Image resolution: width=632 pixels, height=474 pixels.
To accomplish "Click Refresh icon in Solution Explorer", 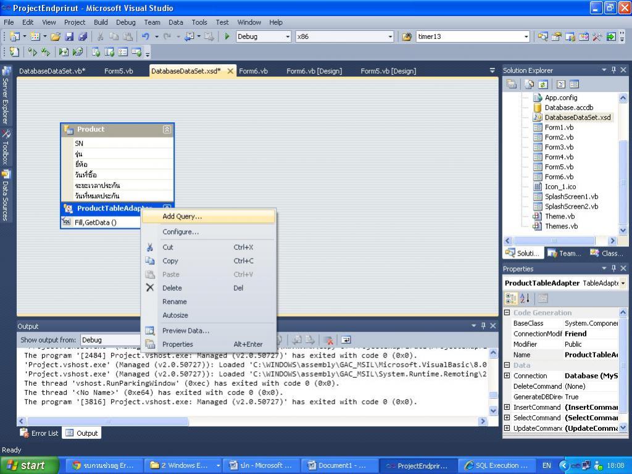I will pos(543,84).
